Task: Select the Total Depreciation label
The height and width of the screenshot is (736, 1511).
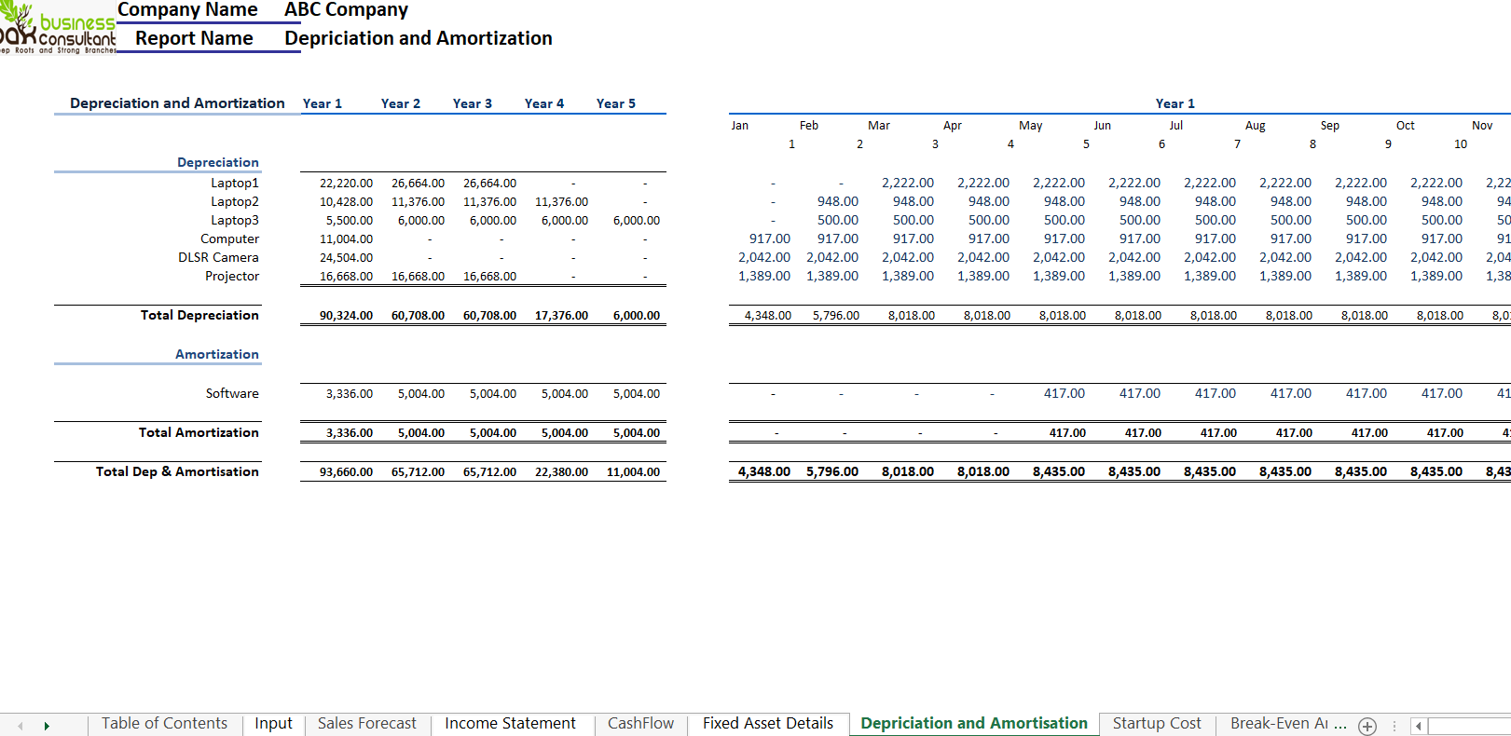Action: click(199, 315)
